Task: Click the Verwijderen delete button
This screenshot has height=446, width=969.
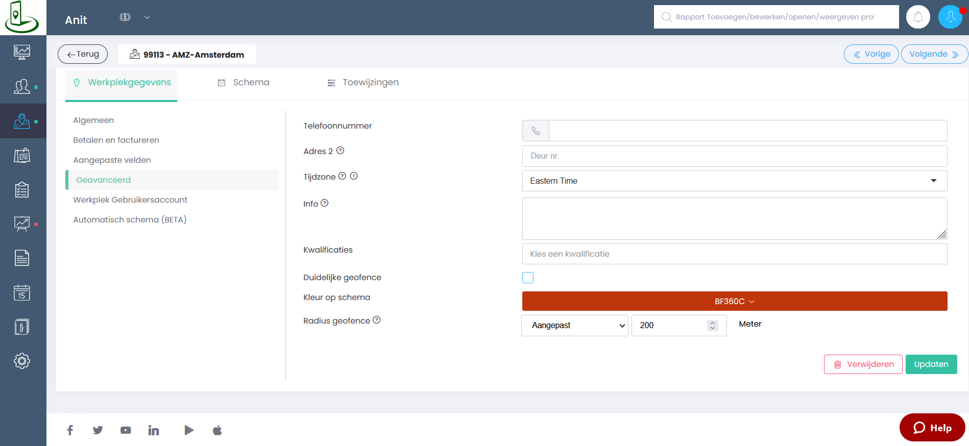Action: (863, 364)
